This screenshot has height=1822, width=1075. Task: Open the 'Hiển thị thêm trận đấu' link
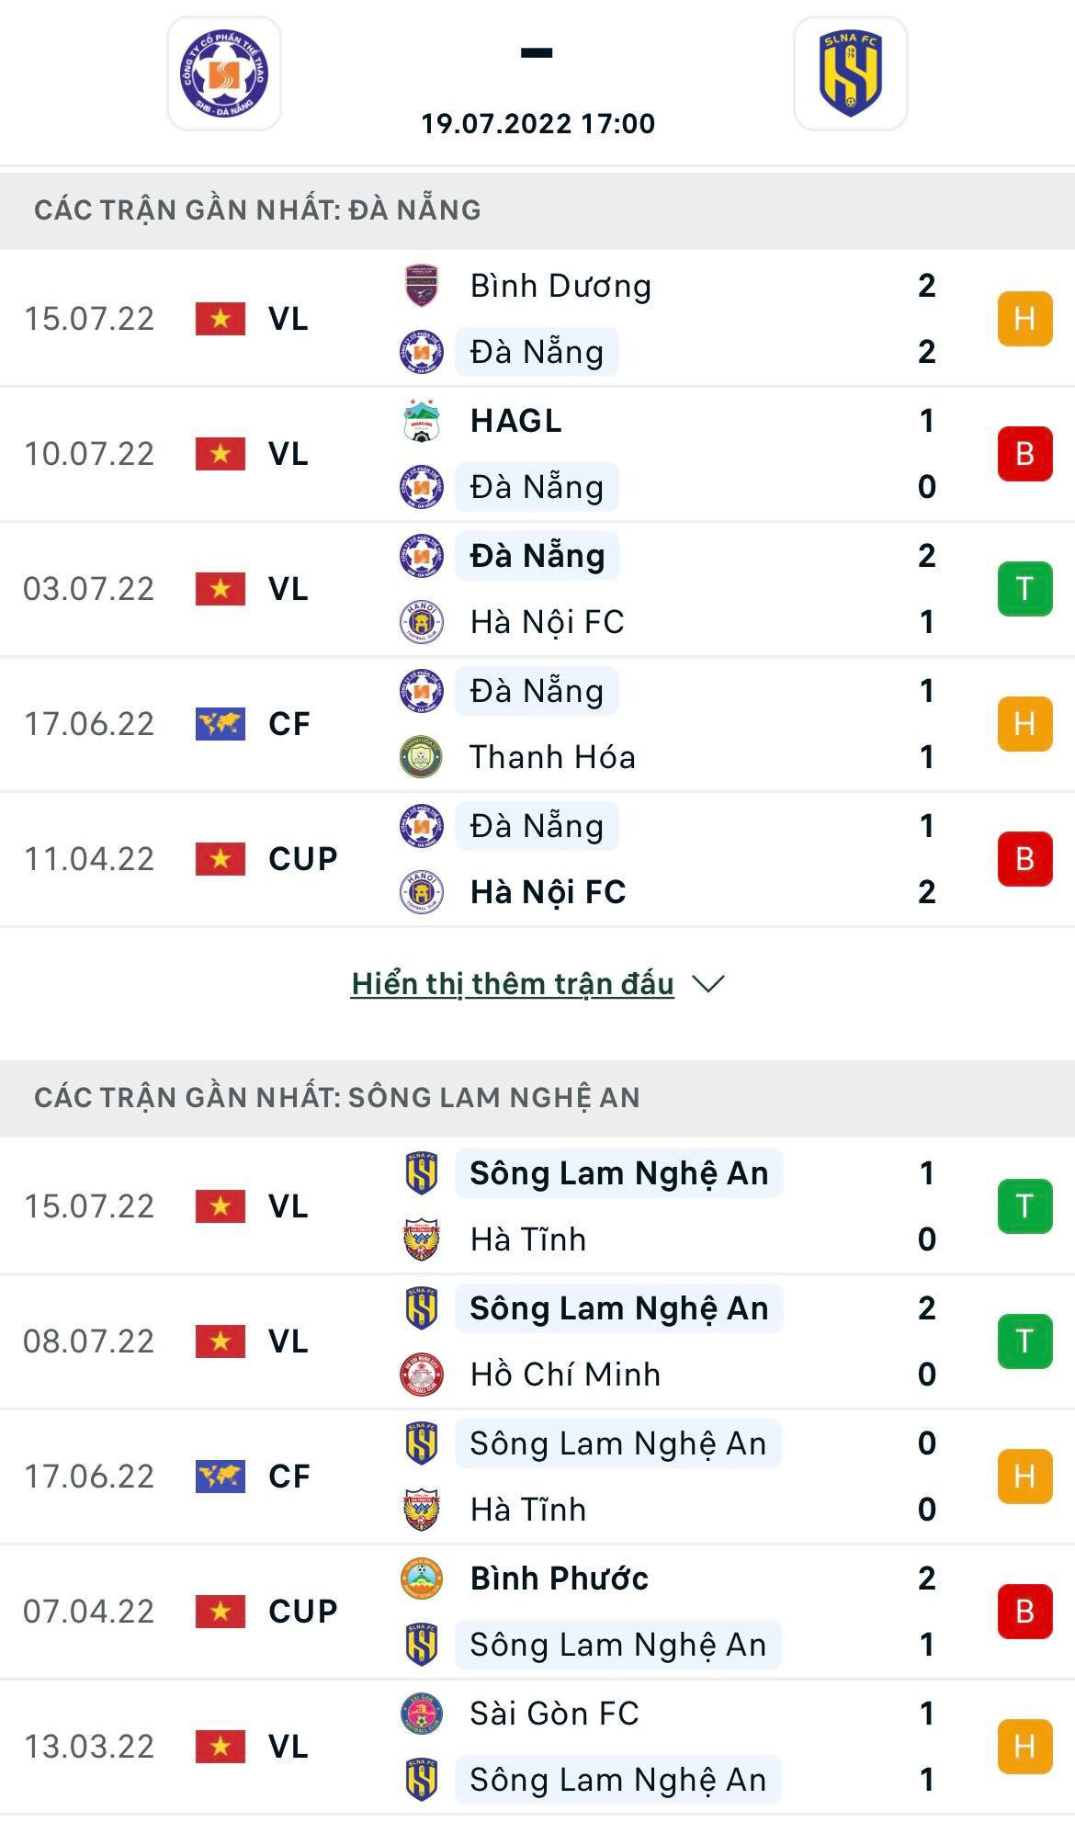click(513, 984)
